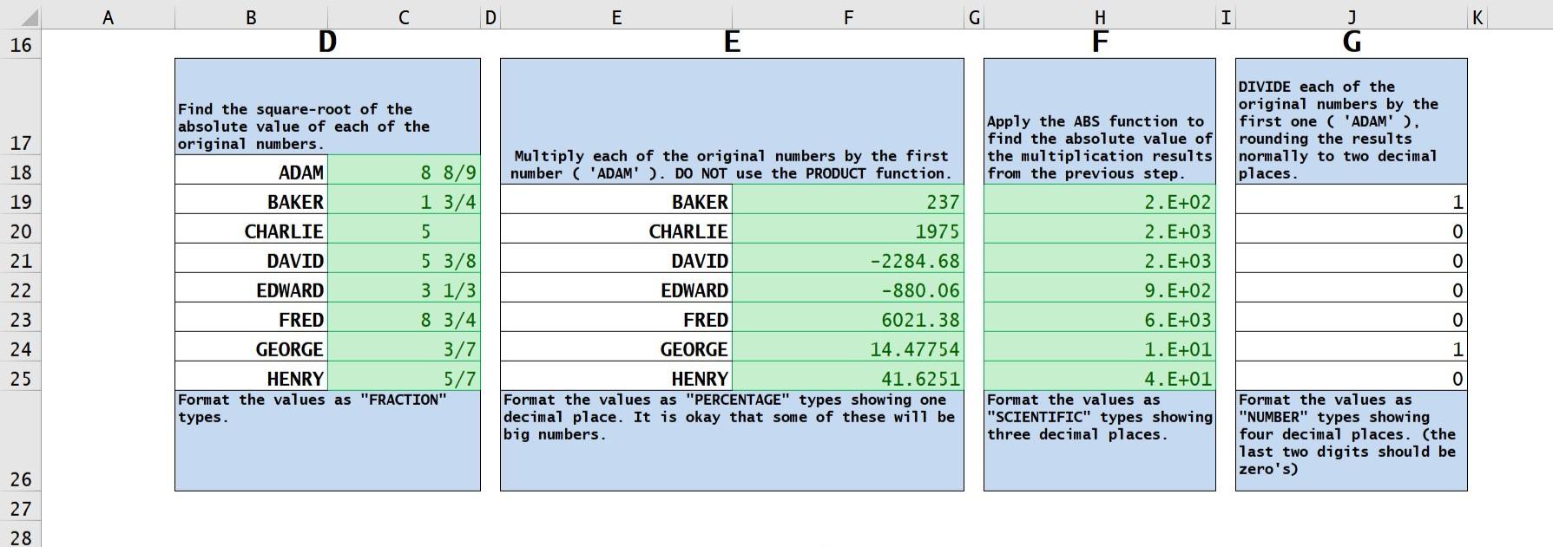Click the 'Format the values as SCIENTIFIC' note
1553x547 pixels.
[1100, 441]
